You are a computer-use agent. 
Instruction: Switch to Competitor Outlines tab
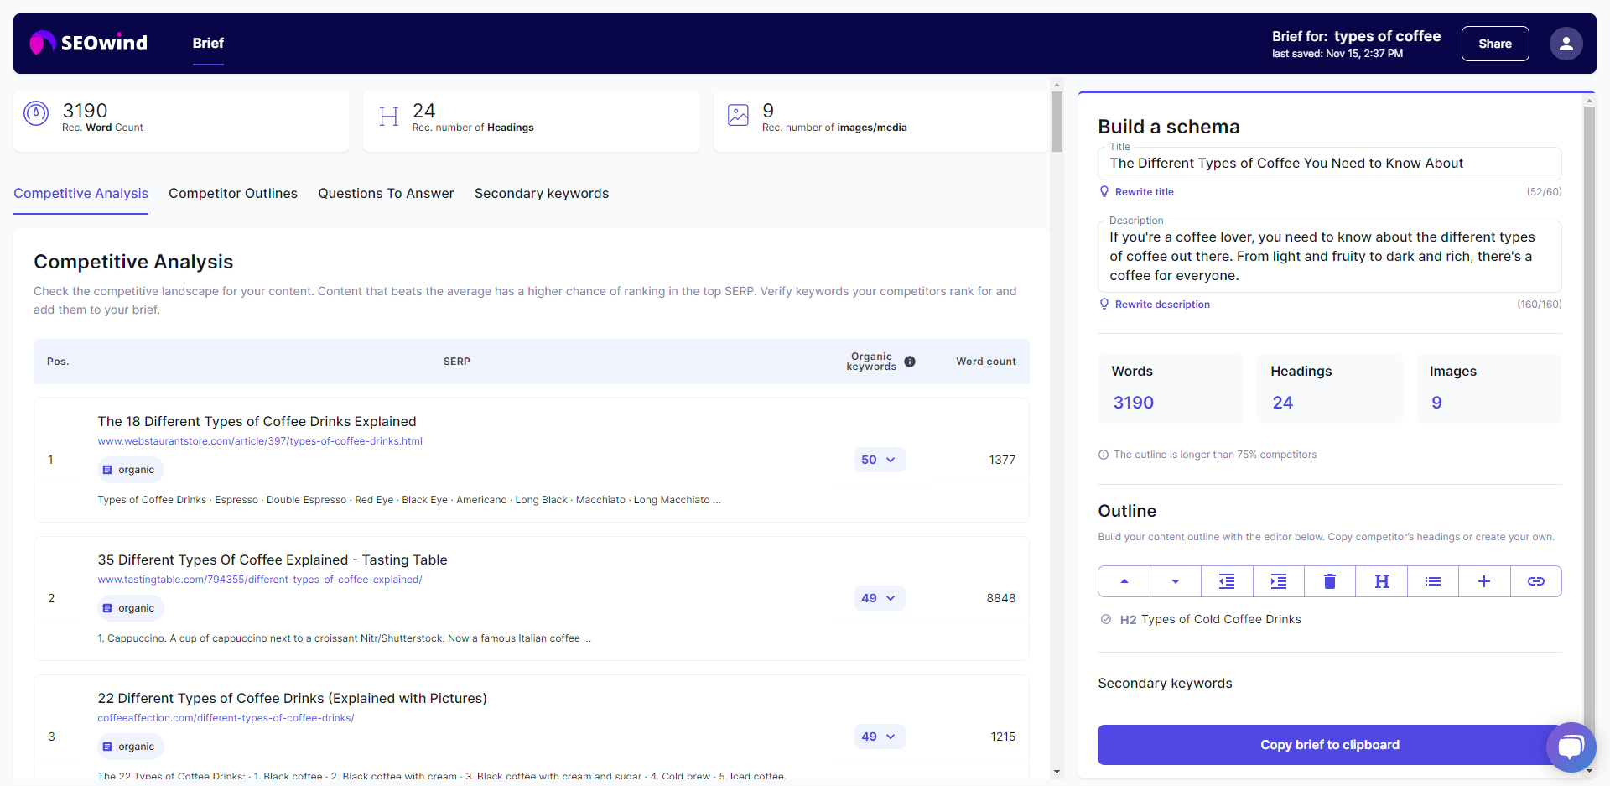point(232,194)
